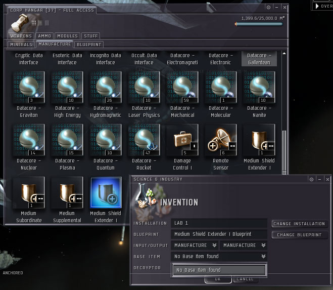Close the Corp Hangar window
The image size is (333, 290).
285,8
